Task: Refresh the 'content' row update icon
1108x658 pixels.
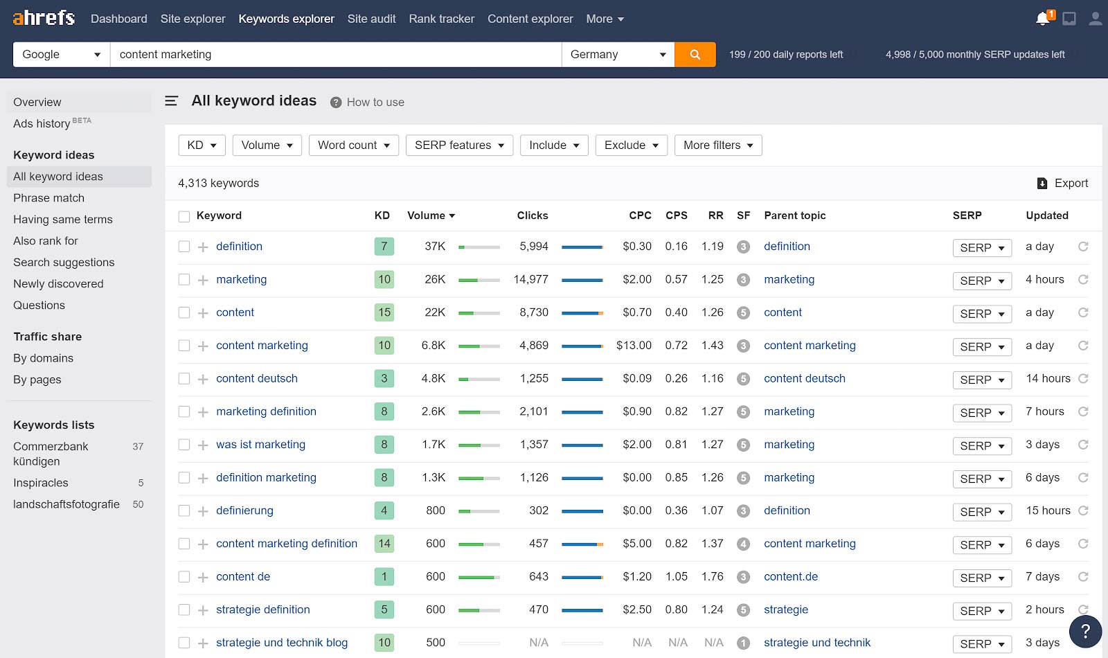Action: [1083, 312]
